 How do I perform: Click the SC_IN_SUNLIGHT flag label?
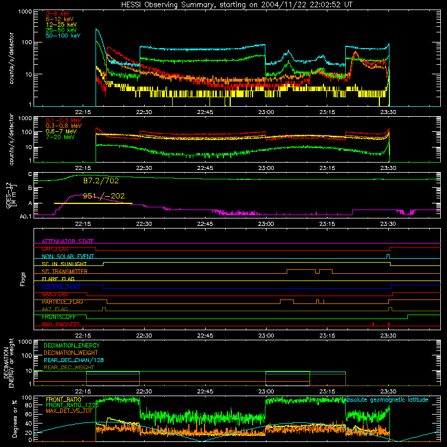coord(64,264)
